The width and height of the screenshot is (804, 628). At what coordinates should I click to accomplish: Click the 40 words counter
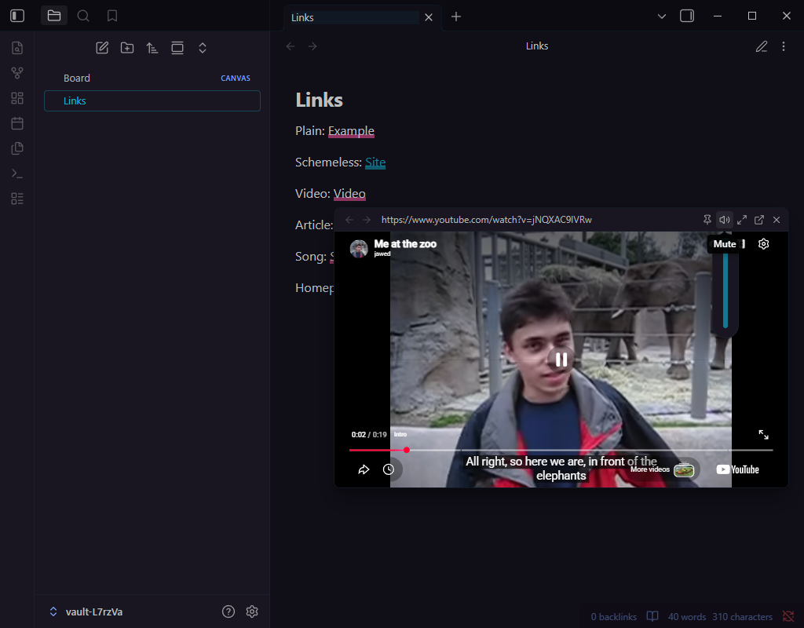pyautogui.click(x=686, y=617)
